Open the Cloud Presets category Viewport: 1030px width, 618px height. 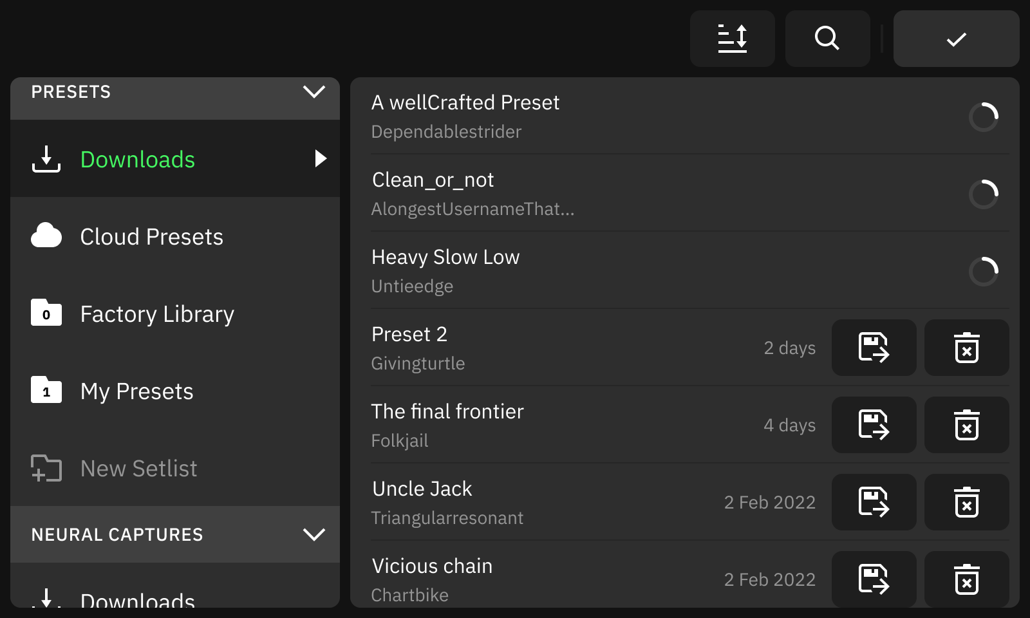[151, 237]
